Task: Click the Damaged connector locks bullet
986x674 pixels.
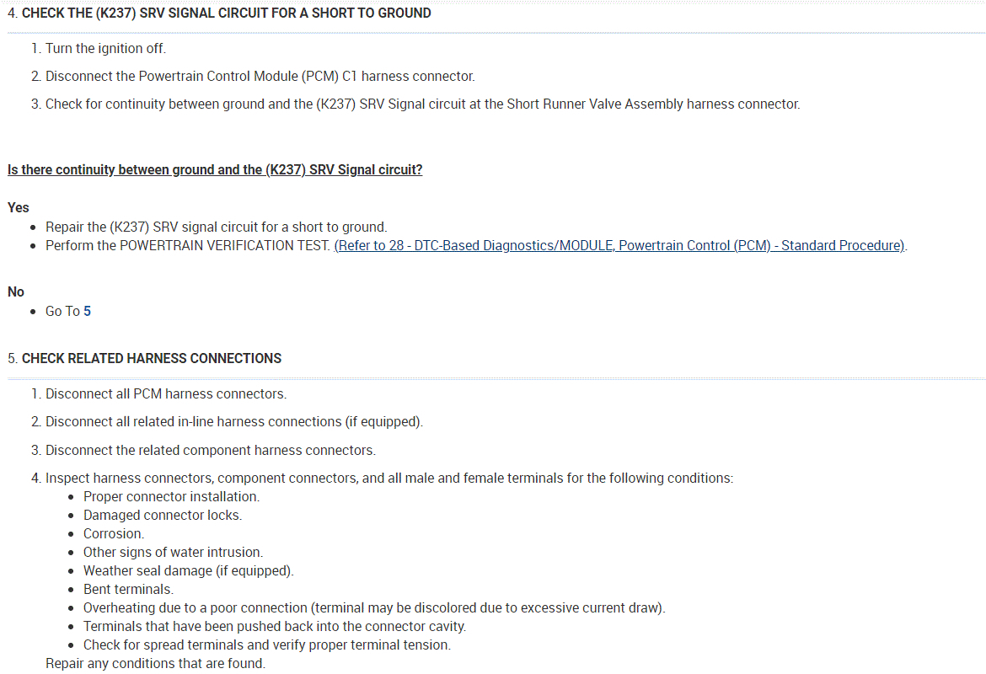Action: (162, 516)
